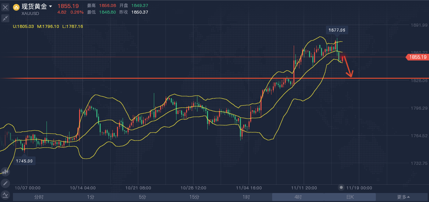This screenshot has height=202, width=429.
Task: Switch to the 分时 timeframe tab
Action: pos(39,197)
